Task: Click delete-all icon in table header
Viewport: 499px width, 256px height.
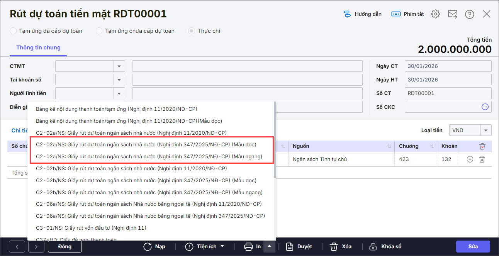Action: tap(482, 146)
